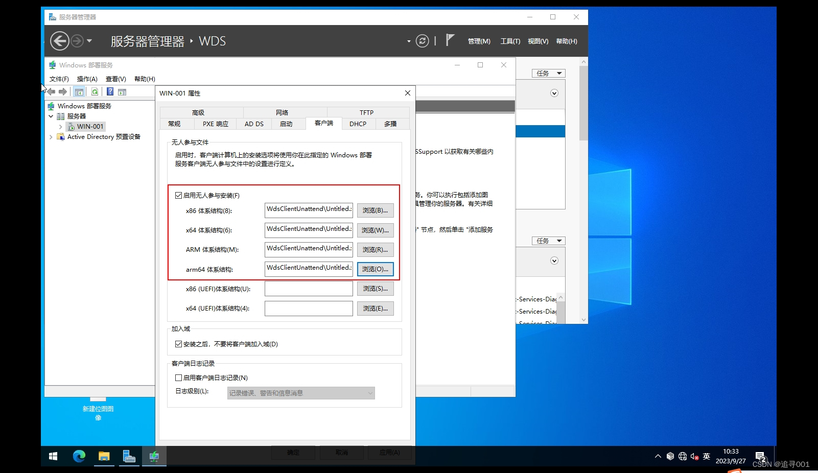The width and height of the screenshot is (818, 473).
Task: Select the 服务器 node in the tree
Action: [x=77, y=116]
